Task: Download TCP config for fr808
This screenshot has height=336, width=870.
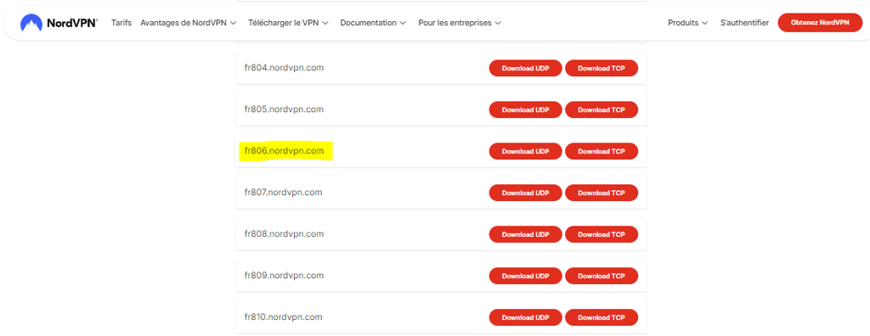Action: point(602,234)
